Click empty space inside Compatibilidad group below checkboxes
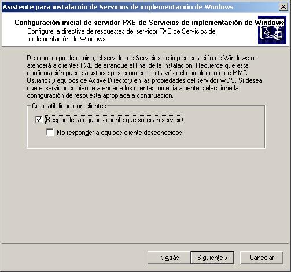 [x=146, y=142]
